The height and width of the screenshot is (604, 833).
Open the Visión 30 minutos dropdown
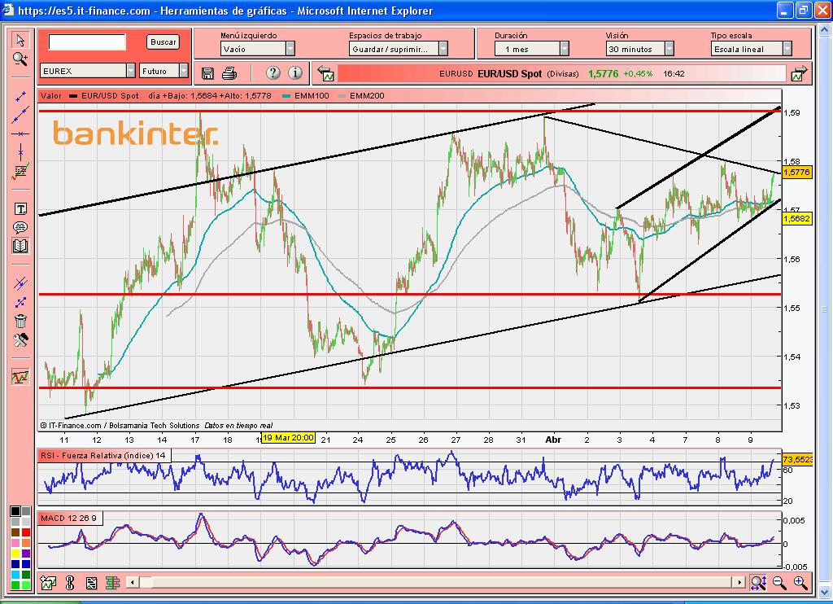tap(639, 49)
